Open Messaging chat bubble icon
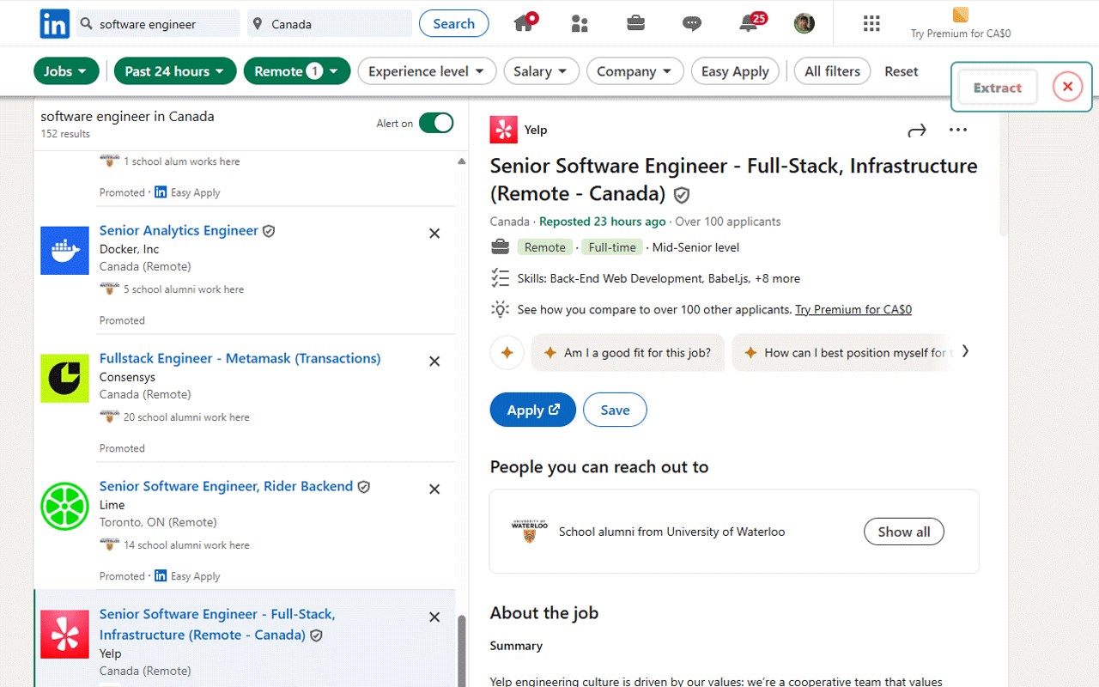Viewport: 1099px width, 687px height. (692, 23)
